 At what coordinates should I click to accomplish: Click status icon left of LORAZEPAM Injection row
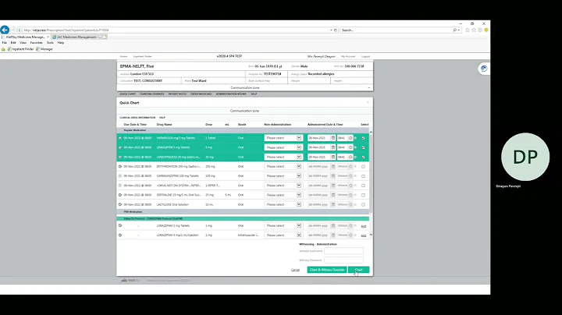120,235
